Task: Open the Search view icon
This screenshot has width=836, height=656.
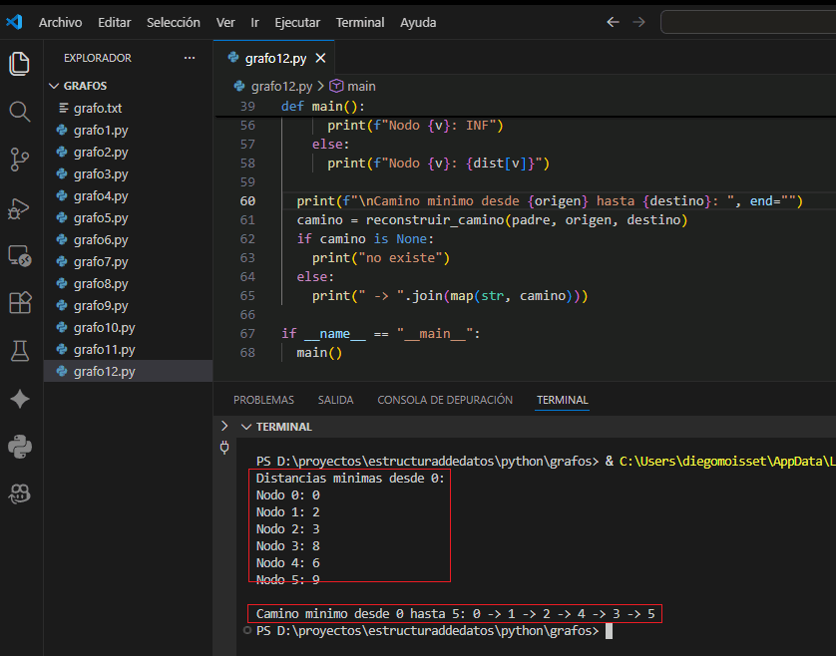Action: [19, 111]
